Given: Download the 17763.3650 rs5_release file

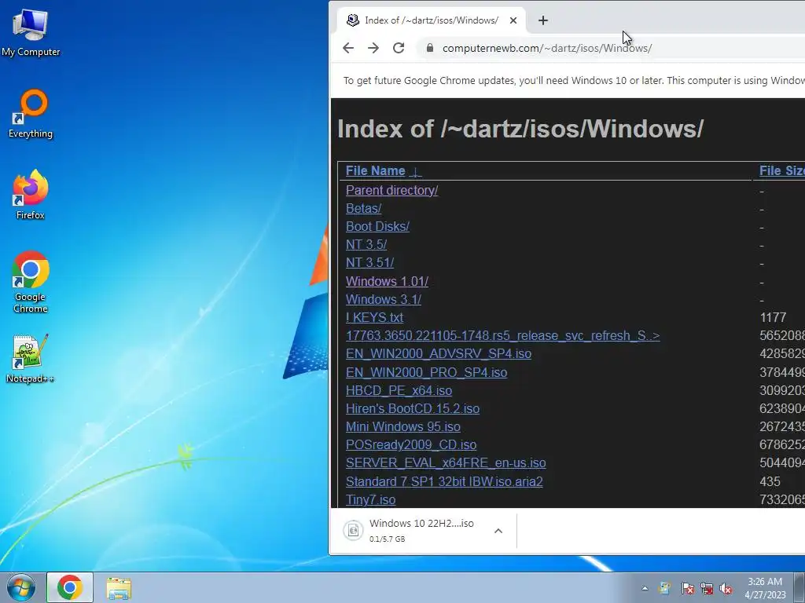Looking at the screenshot, I should click(502, 336).
